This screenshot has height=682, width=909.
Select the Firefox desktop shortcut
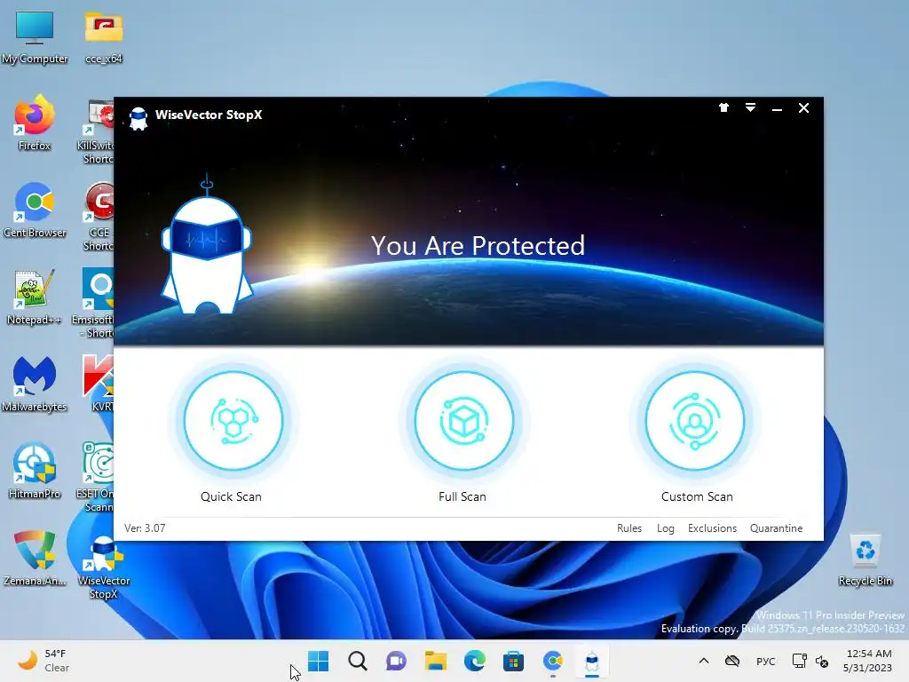35,123
